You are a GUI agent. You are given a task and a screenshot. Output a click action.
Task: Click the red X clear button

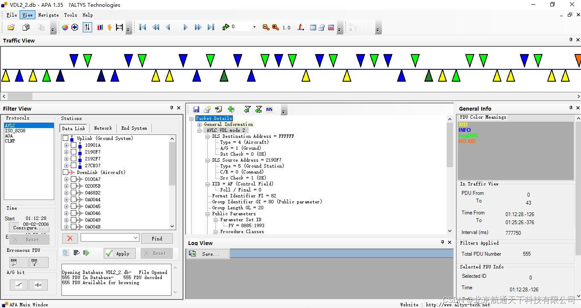coord(70,238)
